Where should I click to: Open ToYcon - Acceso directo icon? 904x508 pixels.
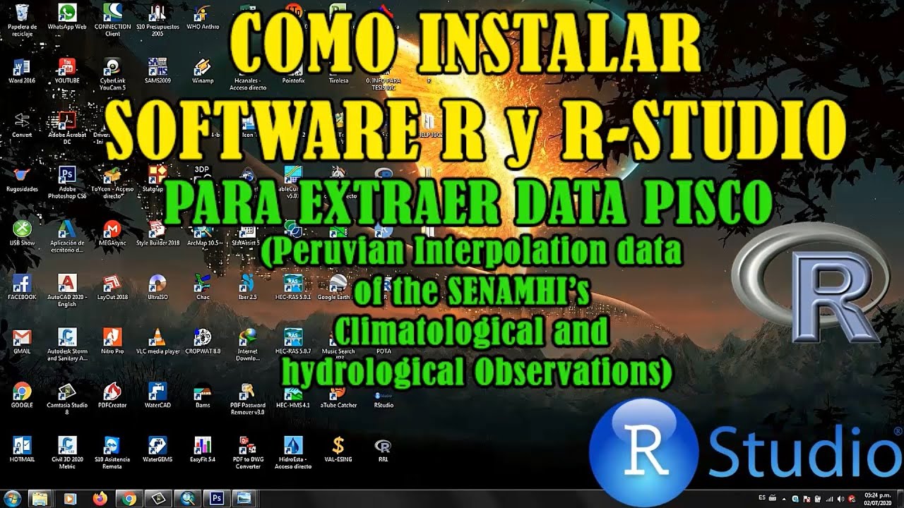112,182
